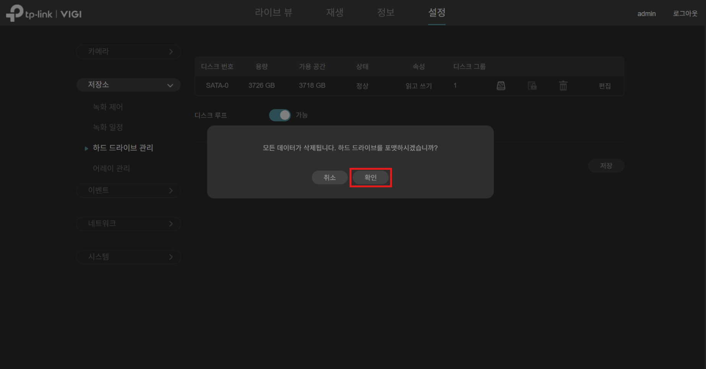Image resolution: width=706 pixels, height=369 pixels.
Task: Click the format disk icon for SATA-0
Action: coord(501,86)
